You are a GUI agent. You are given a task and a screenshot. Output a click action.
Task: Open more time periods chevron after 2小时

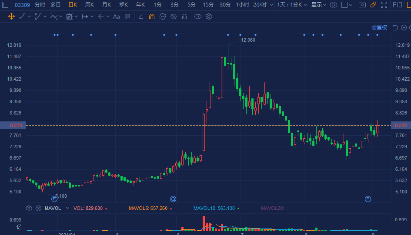(271, 5)
